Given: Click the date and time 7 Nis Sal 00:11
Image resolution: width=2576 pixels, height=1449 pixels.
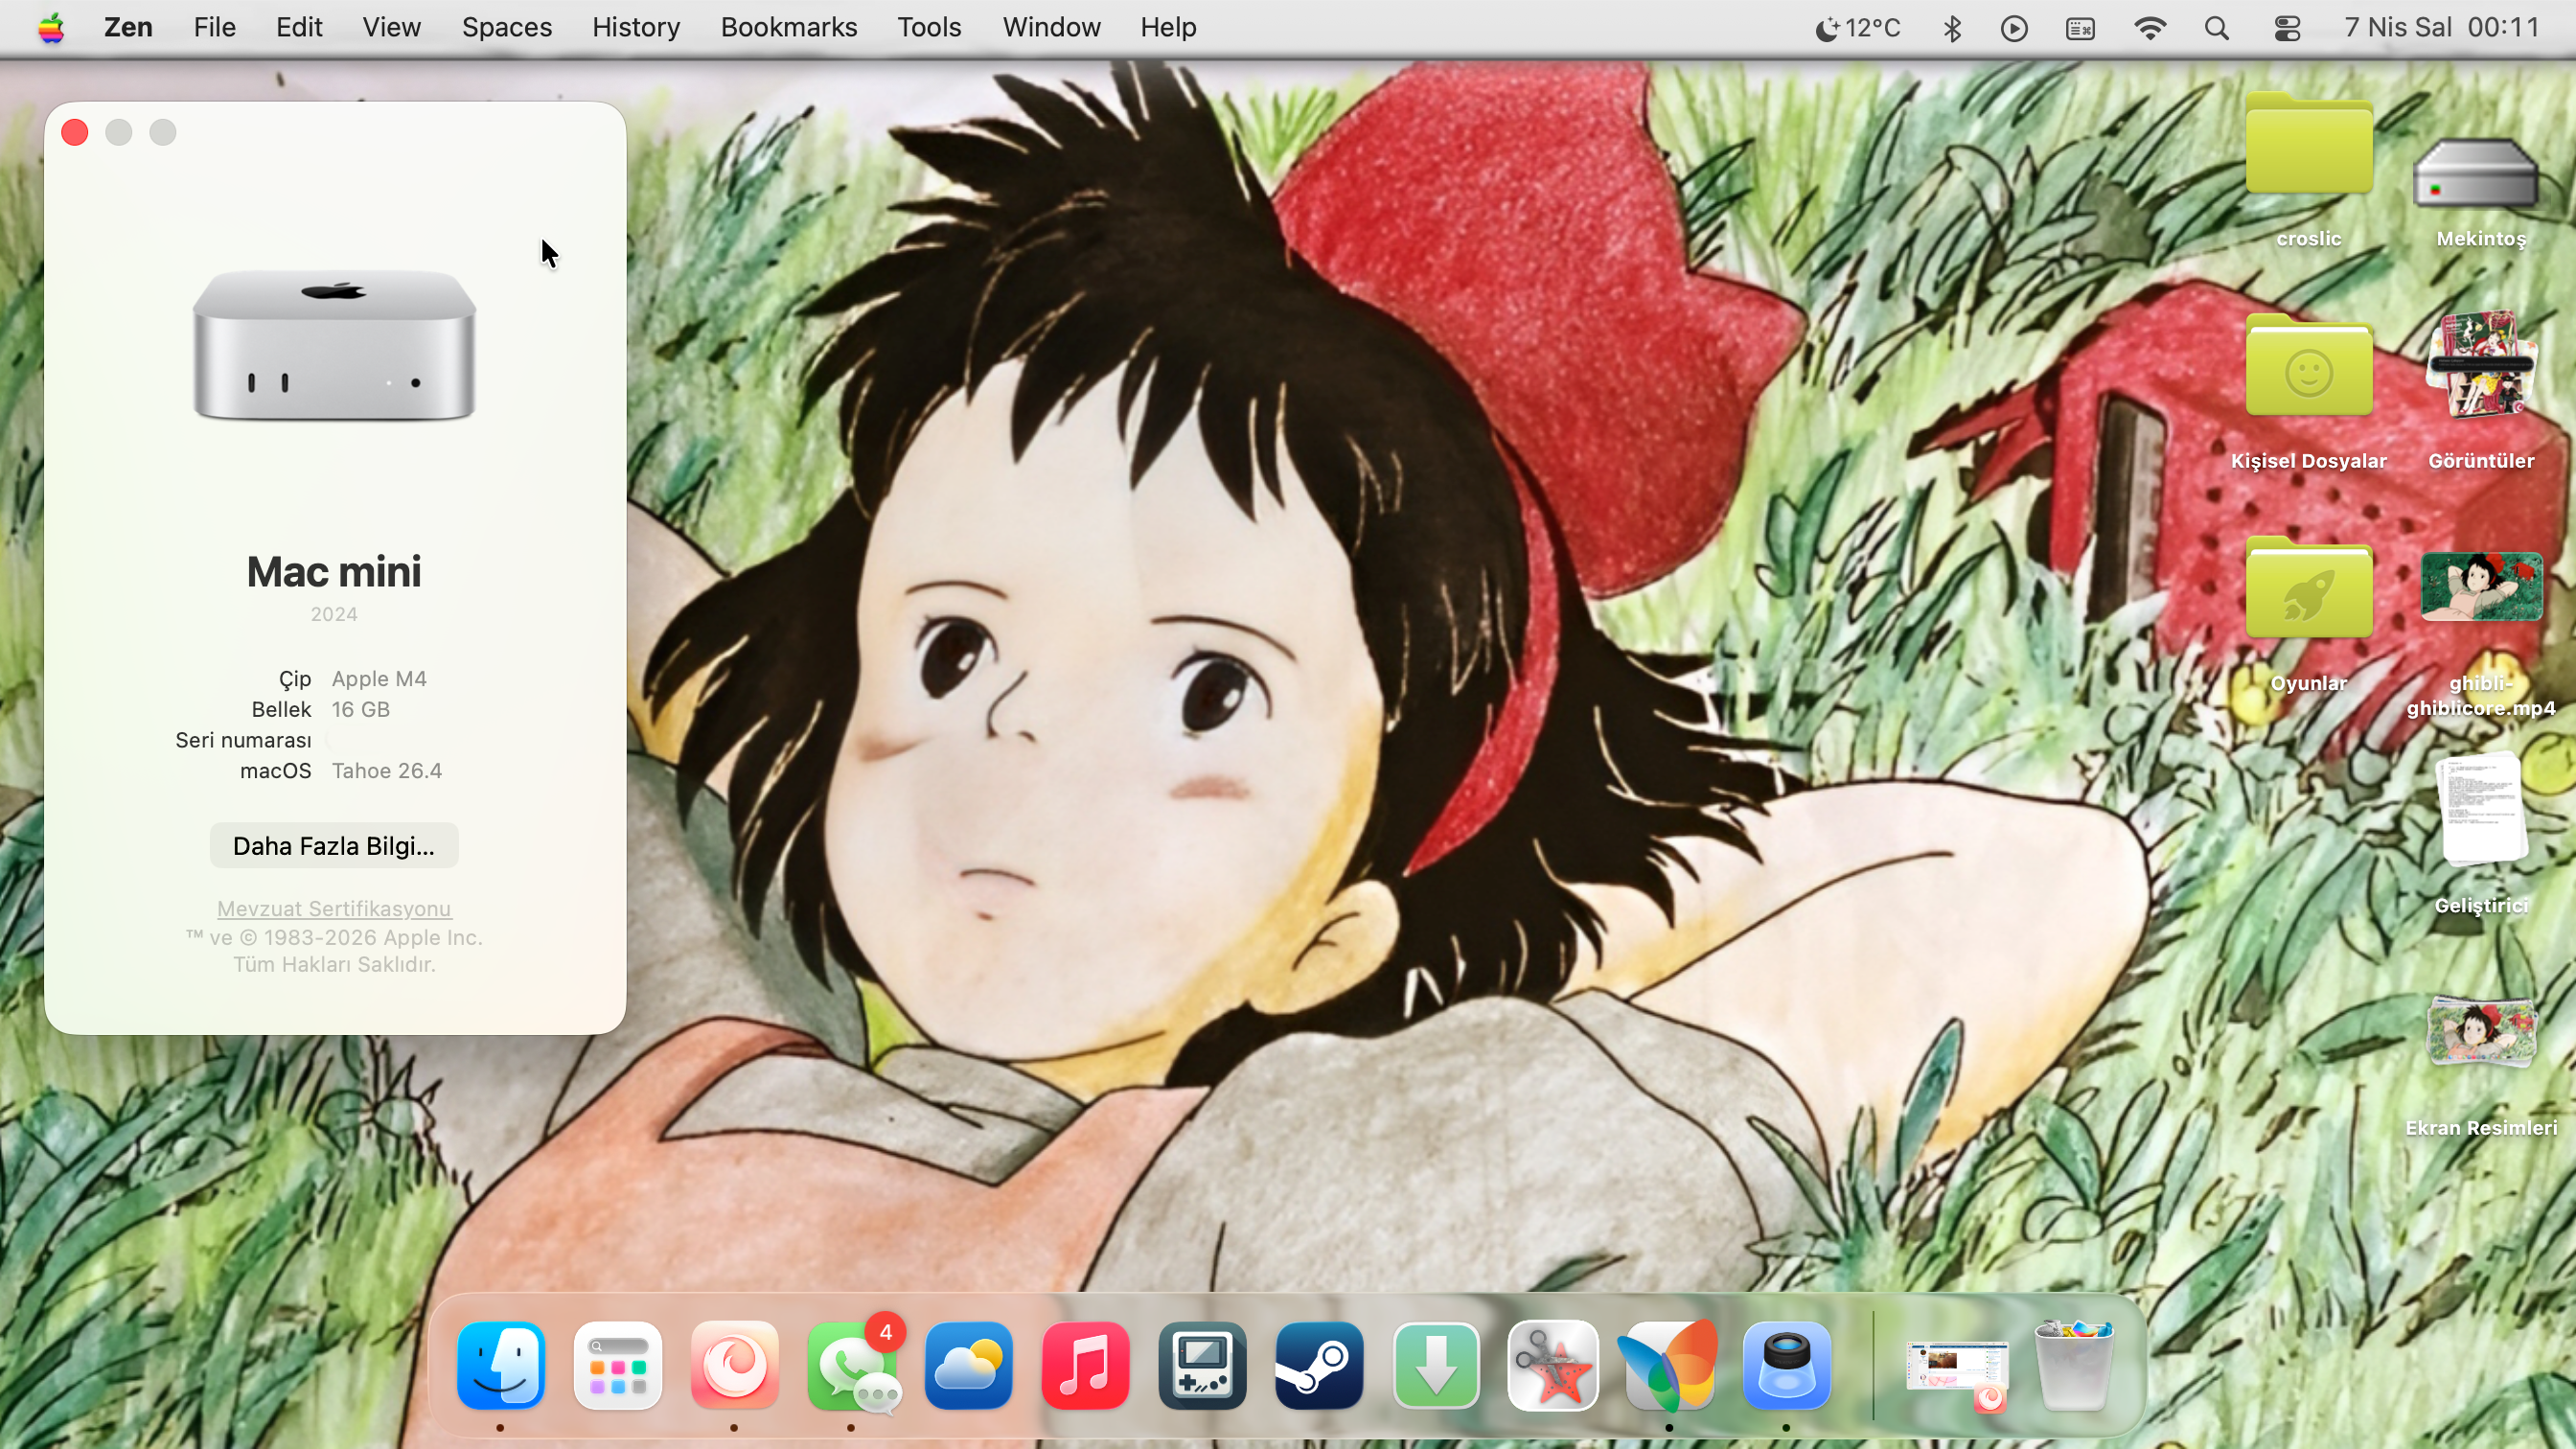Looking at the screenshot, I should (2442, 28).
